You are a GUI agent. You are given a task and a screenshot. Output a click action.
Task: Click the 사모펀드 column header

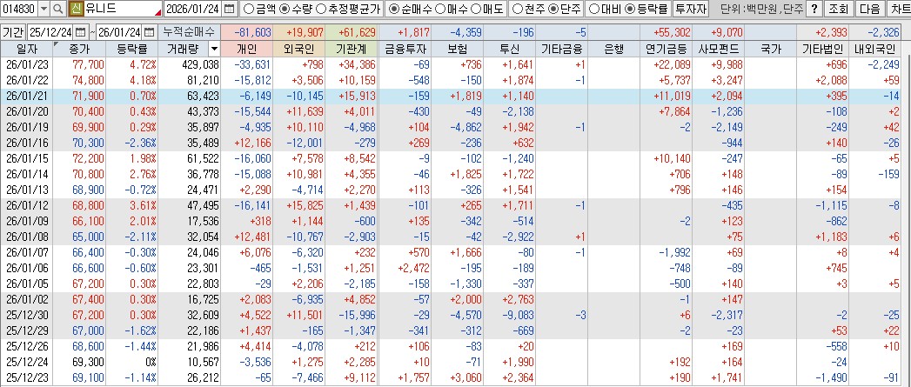(718, 50)
